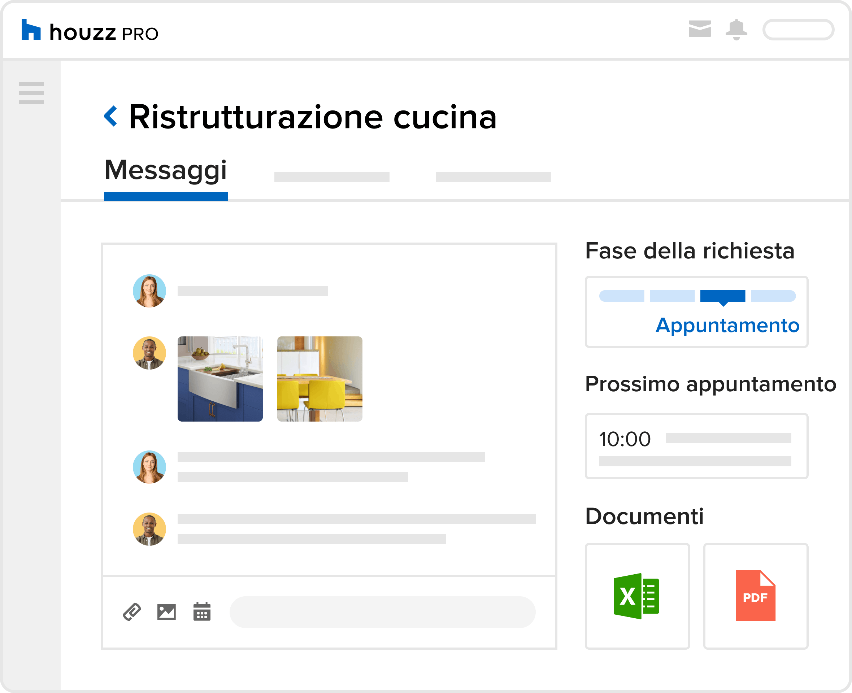The image size is (852, 693).
Task: Schedule with the calendar icon
Action: (x=202, y=611)
